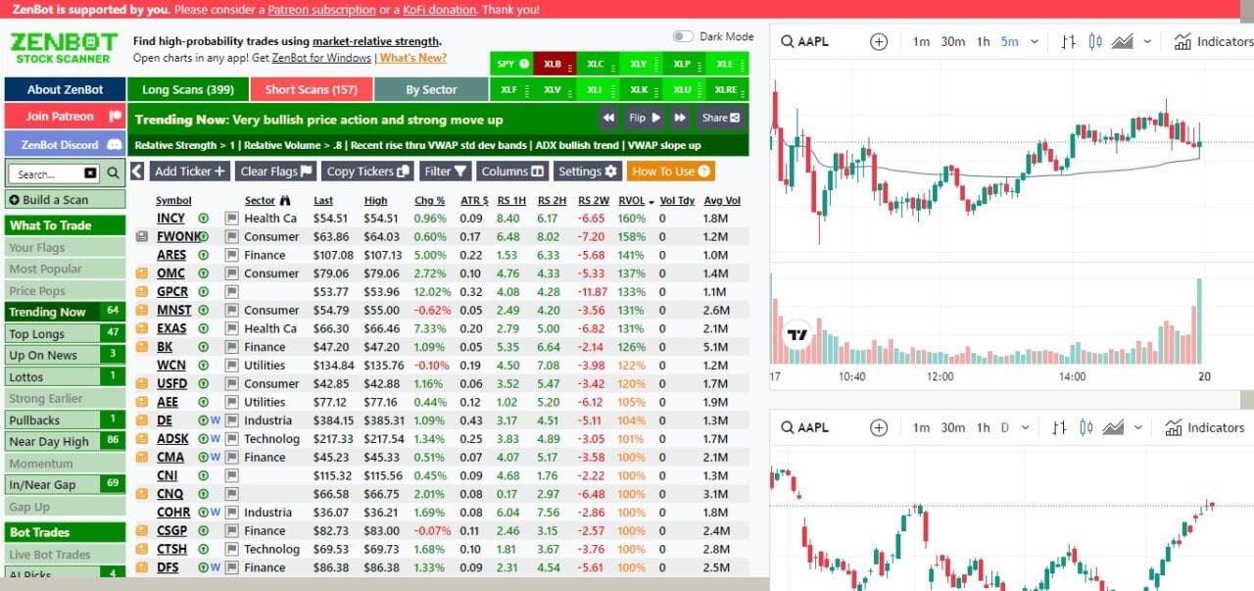Click the binoculars icon next to Sector header

[x=285, y=200]
